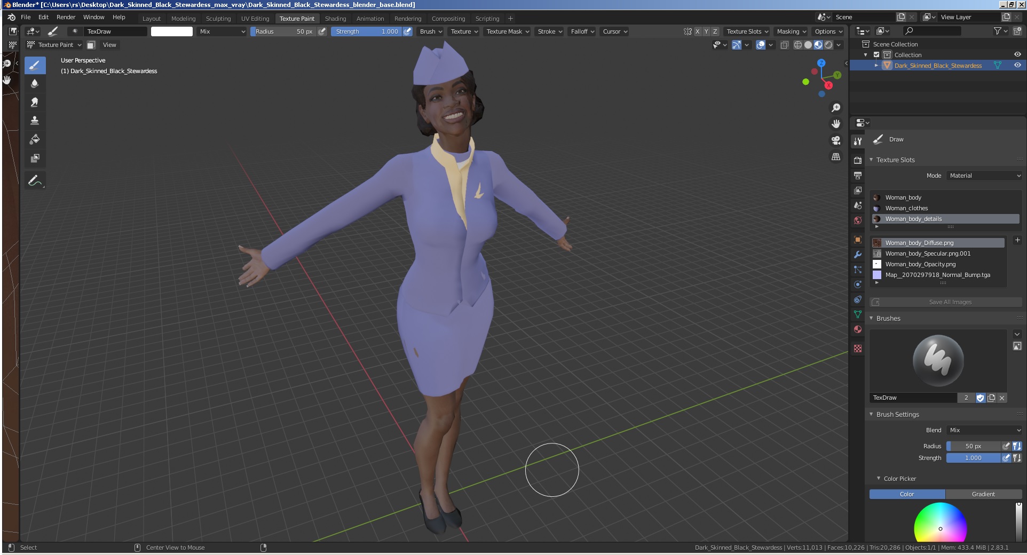Select the Mask tool
The width and height of the screenshot is (1027, 555).
pos(35,158)
